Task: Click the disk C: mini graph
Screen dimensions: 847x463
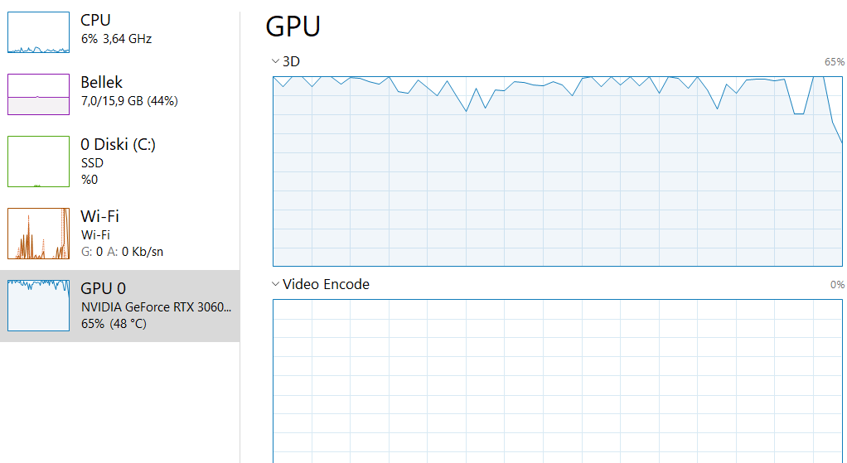Action: pyautogui.click(x=38, y=162)
